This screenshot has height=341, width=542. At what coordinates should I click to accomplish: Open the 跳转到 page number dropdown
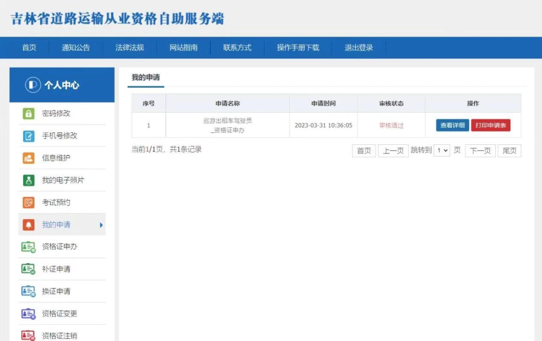pos(442,150)
